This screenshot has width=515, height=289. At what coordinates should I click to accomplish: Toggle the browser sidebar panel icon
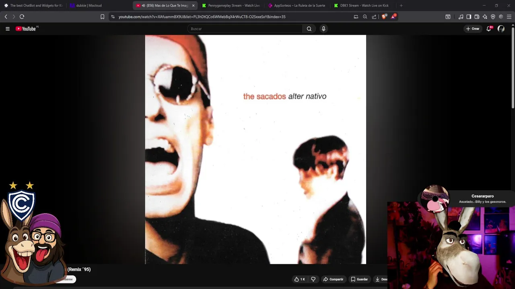coord(469,16)
